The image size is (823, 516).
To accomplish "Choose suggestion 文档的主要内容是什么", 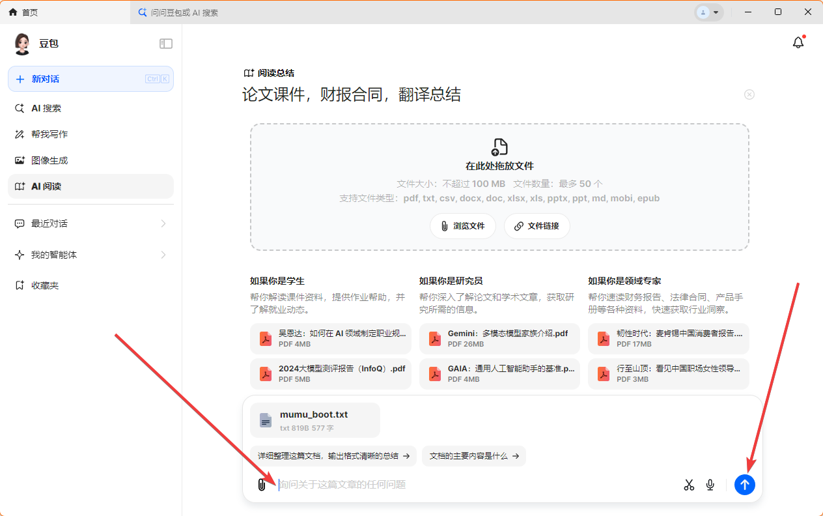I will [x=474, y=456].
